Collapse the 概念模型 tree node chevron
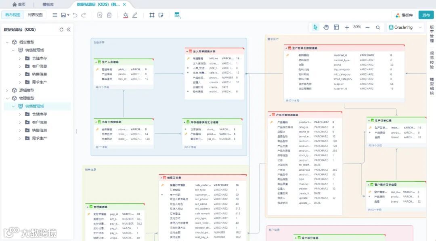Screen dimensions: 436x241 tap(7, 42)
